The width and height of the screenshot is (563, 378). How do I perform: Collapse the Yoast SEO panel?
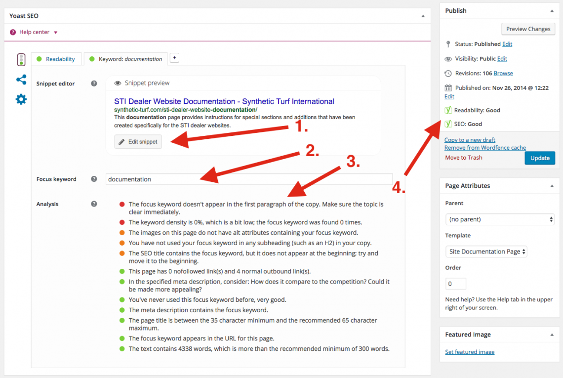[423, 16]
